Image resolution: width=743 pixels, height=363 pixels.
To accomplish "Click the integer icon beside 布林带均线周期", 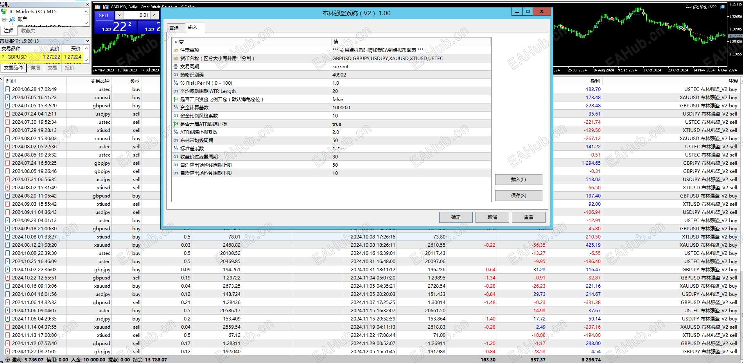I will pyautogui.click(x=176, y=141).
